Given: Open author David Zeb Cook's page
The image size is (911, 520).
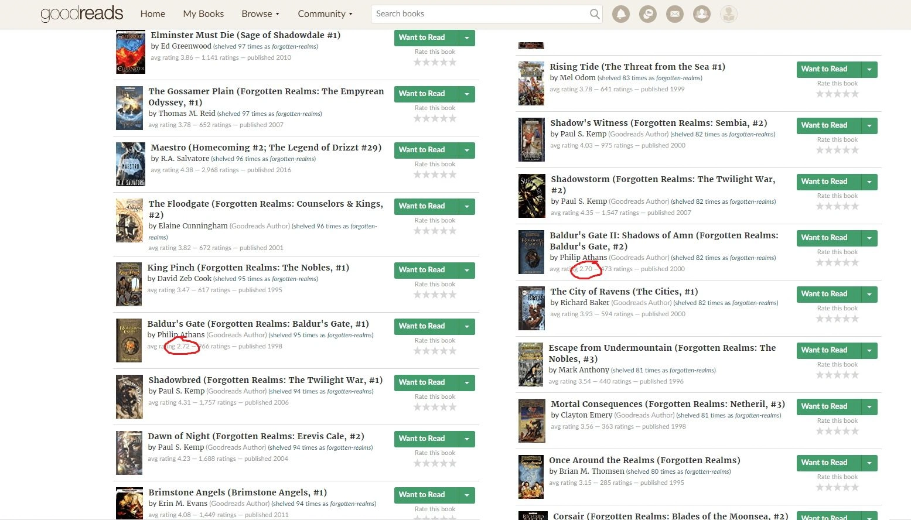Looking at the screenshot, I should [184, 279].
